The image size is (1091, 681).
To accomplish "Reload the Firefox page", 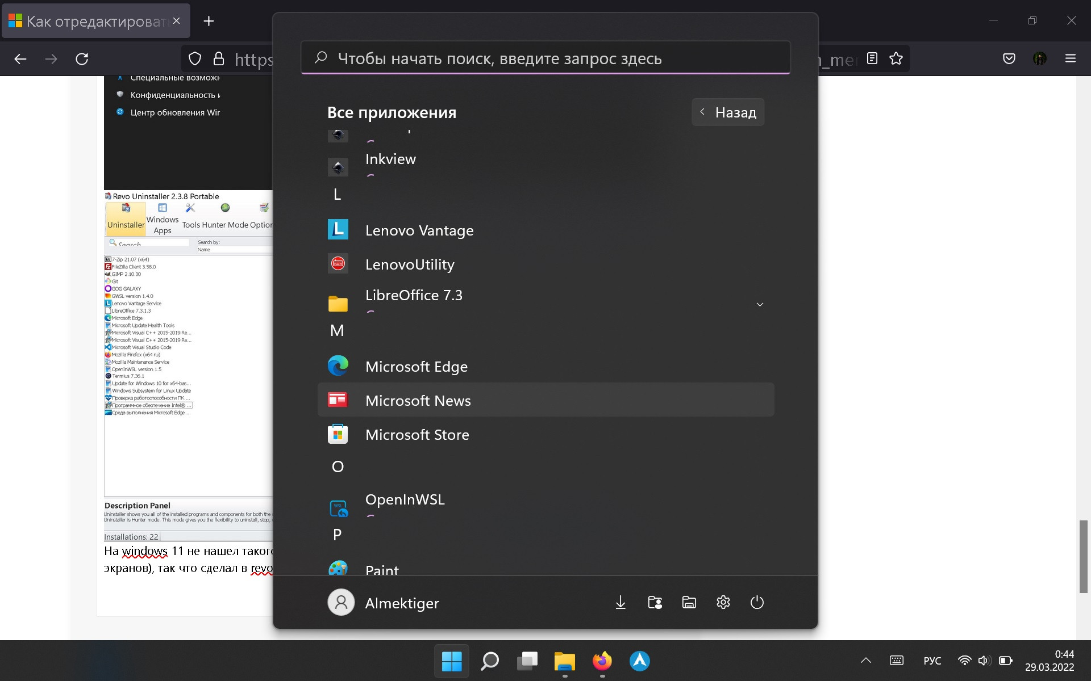I will 82,58.
